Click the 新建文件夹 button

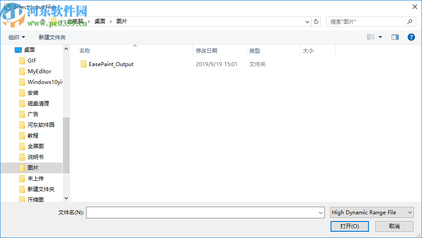pyautogui.click(x=52, y=38)
